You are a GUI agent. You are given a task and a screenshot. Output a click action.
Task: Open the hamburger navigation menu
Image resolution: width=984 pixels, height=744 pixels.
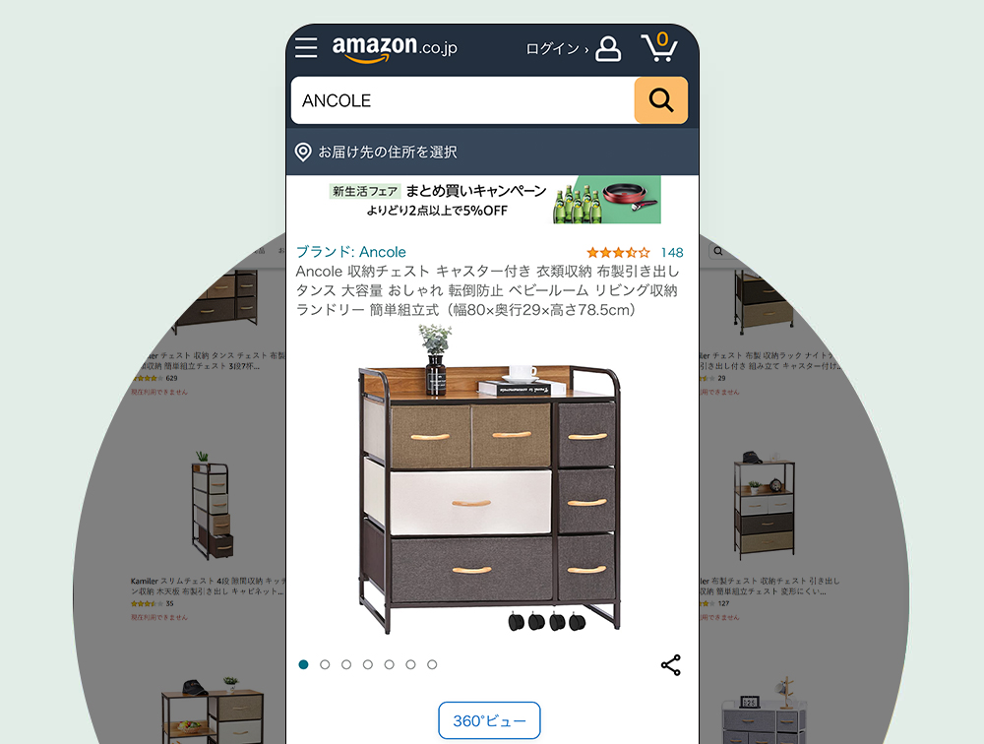click(306, 47)
